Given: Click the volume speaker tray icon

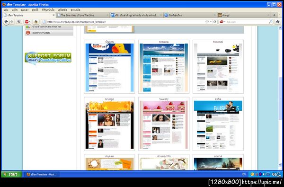Looking at the screenshot, I should tap(264, 174).
